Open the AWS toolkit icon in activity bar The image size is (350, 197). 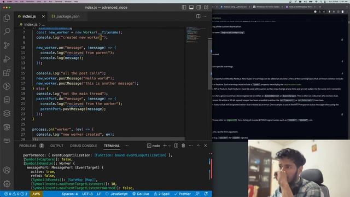click(7, 140)
